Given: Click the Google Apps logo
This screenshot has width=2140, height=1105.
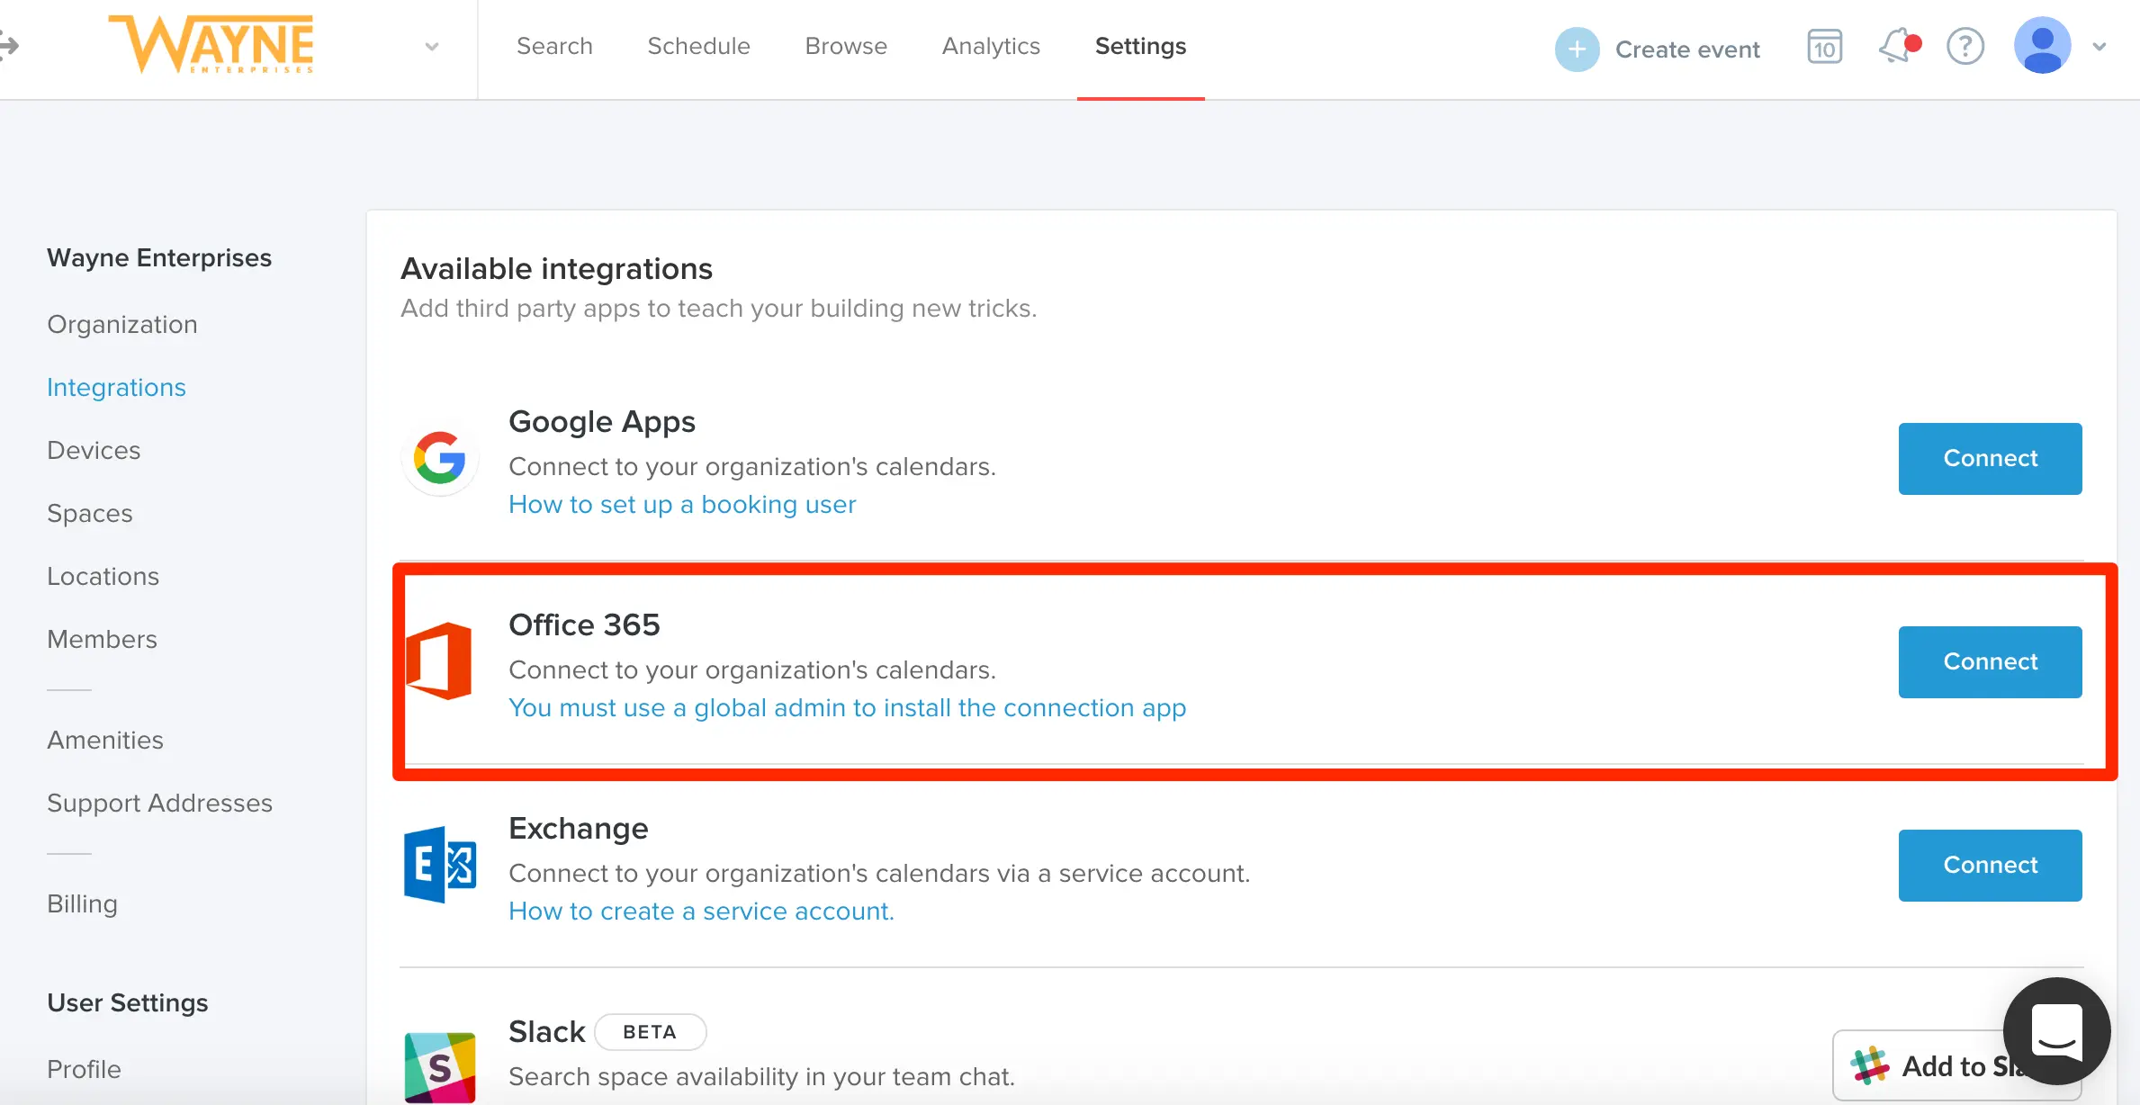Looking at the screenshot, I should click(439, 458).
